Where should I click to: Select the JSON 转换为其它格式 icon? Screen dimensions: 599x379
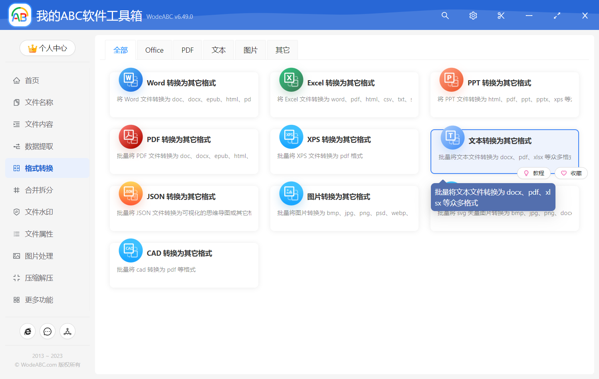[x=131, y=193]
